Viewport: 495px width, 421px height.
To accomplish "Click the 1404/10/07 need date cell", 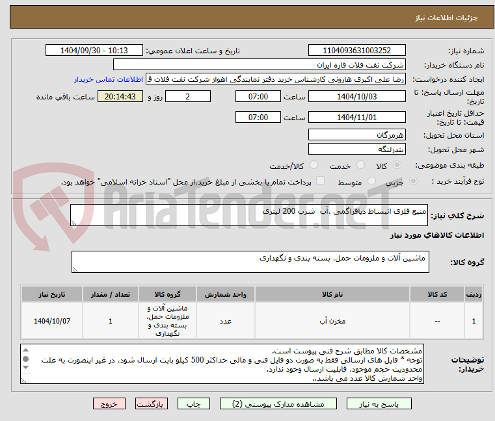I will (x=52, y=321).
